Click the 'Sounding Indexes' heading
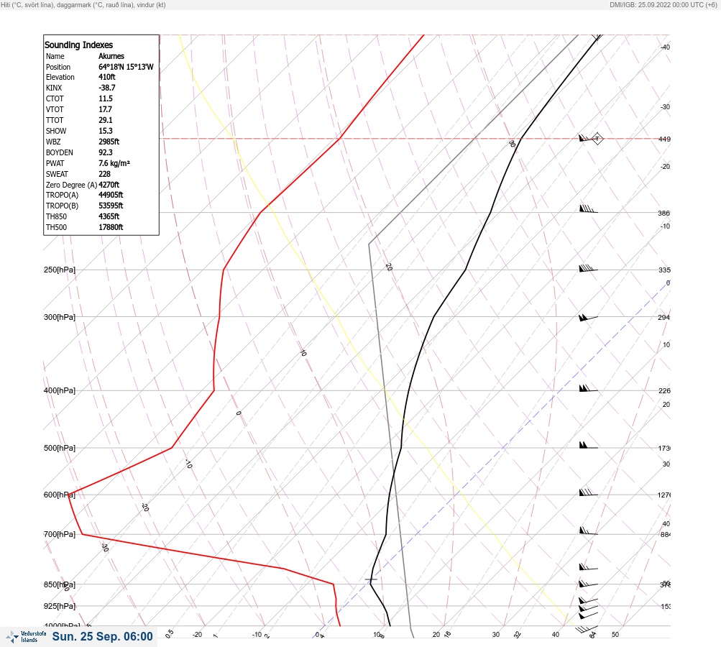 [78, 45]
